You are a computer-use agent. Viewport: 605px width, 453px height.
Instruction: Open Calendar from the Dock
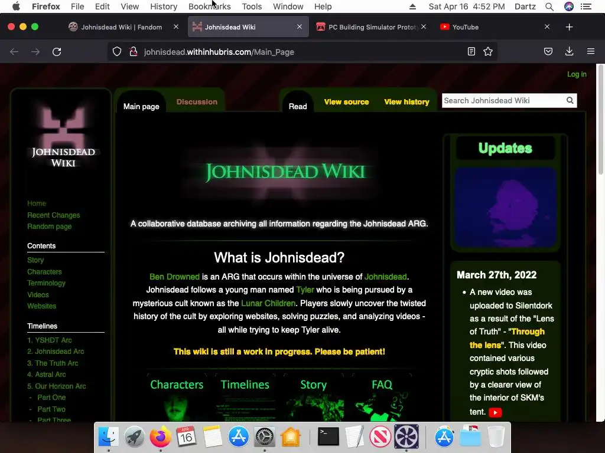pyautogui.click(x=186, y=437)
